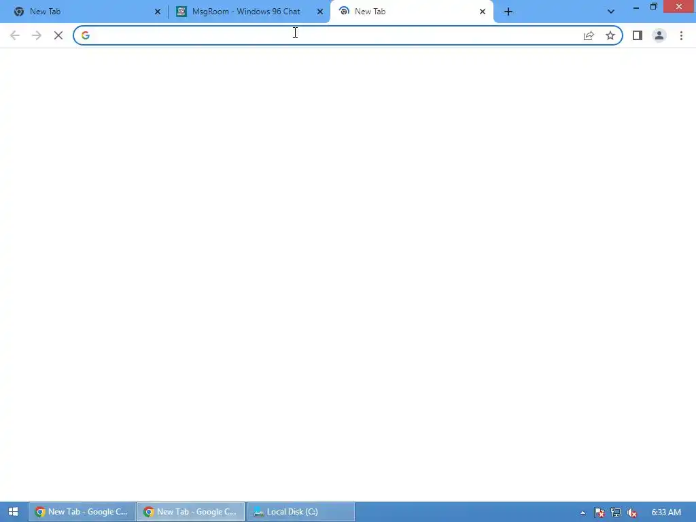
Task: Switch to first Chrome taskbar window
Action: (x=82, y=512)
